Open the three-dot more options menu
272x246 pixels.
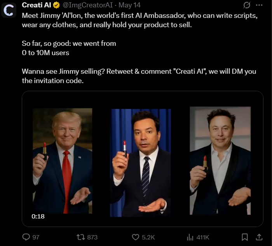[259, 5]
